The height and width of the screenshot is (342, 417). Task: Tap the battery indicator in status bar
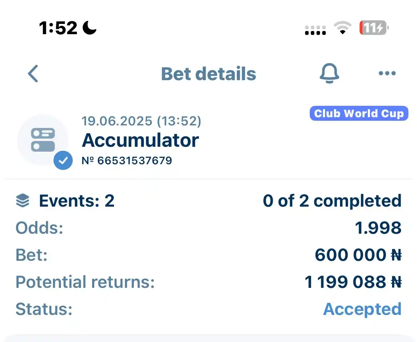(374, 28)
